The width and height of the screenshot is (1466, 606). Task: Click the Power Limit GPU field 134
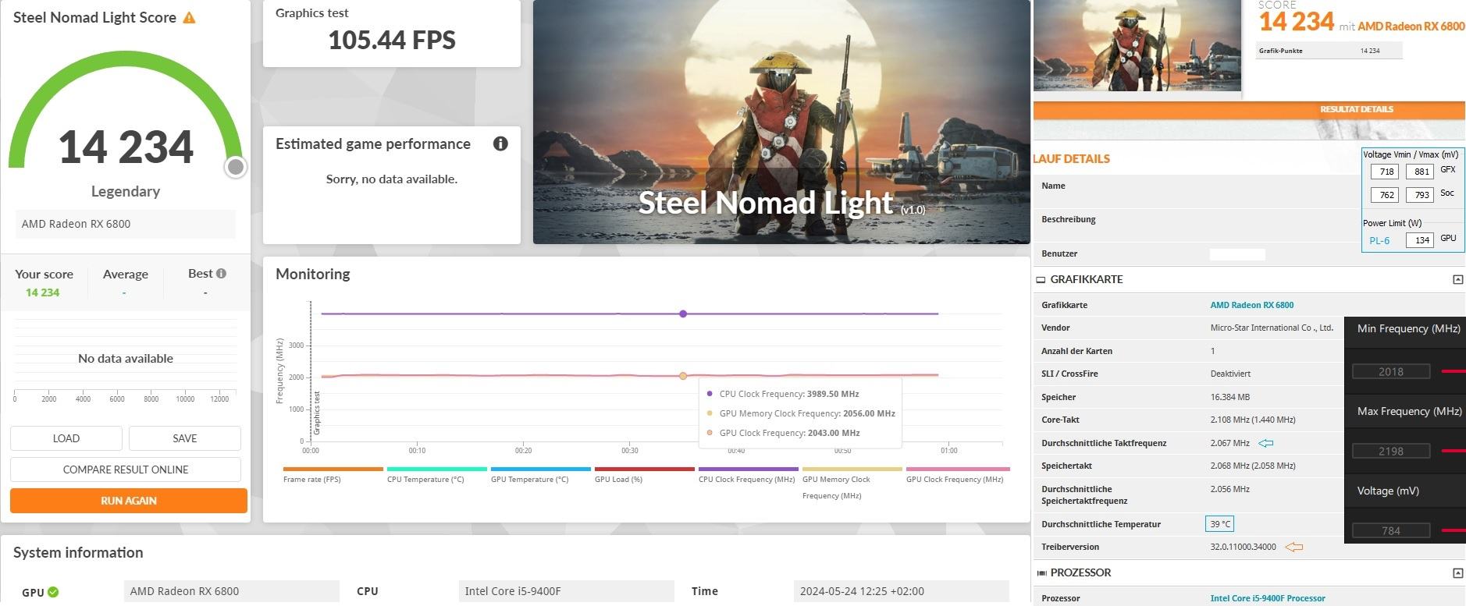1420,240
